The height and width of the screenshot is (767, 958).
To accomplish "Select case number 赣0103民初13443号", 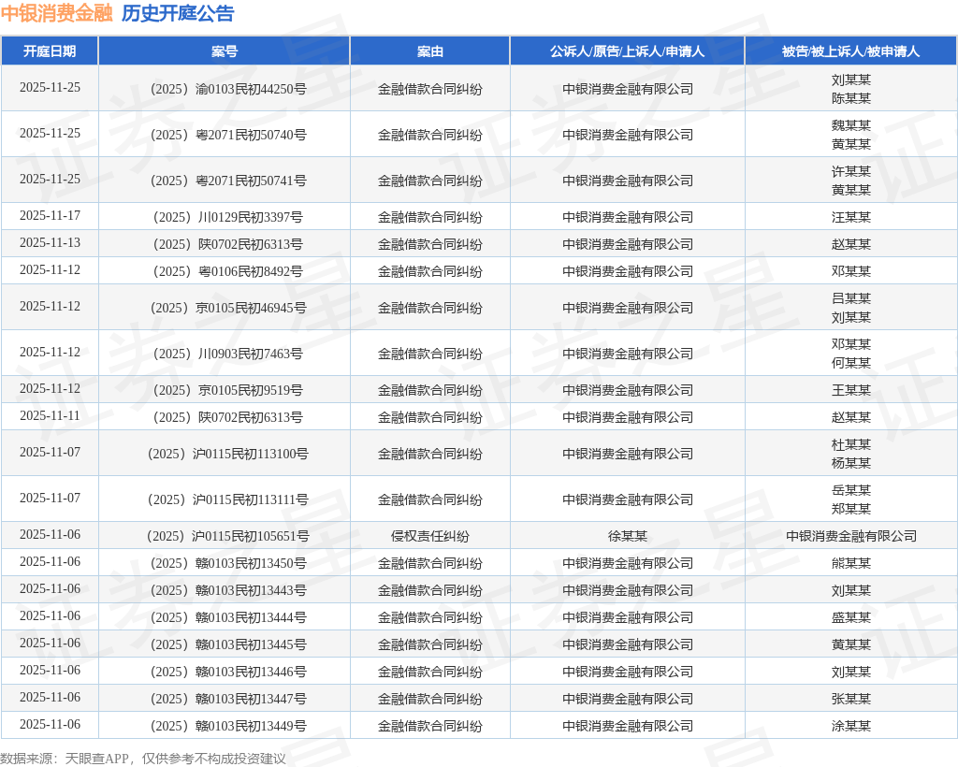I will coord(228,590).
